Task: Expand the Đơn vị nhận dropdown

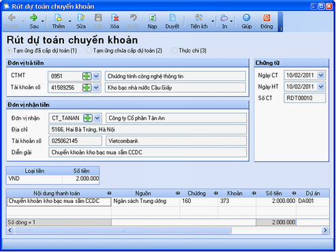Action: click(97, 118)
